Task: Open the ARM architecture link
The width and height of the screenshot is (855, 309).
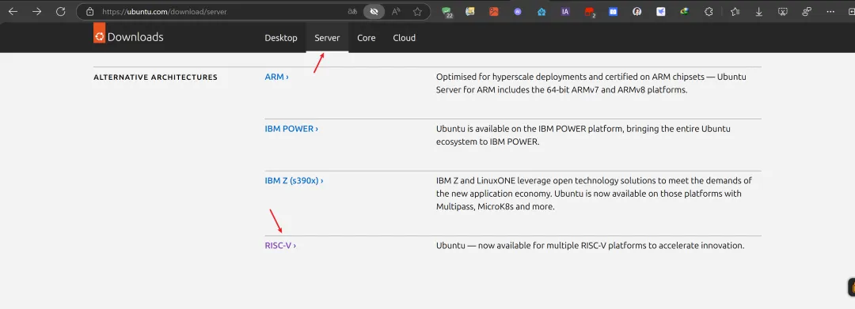Action: click(276, 77)
